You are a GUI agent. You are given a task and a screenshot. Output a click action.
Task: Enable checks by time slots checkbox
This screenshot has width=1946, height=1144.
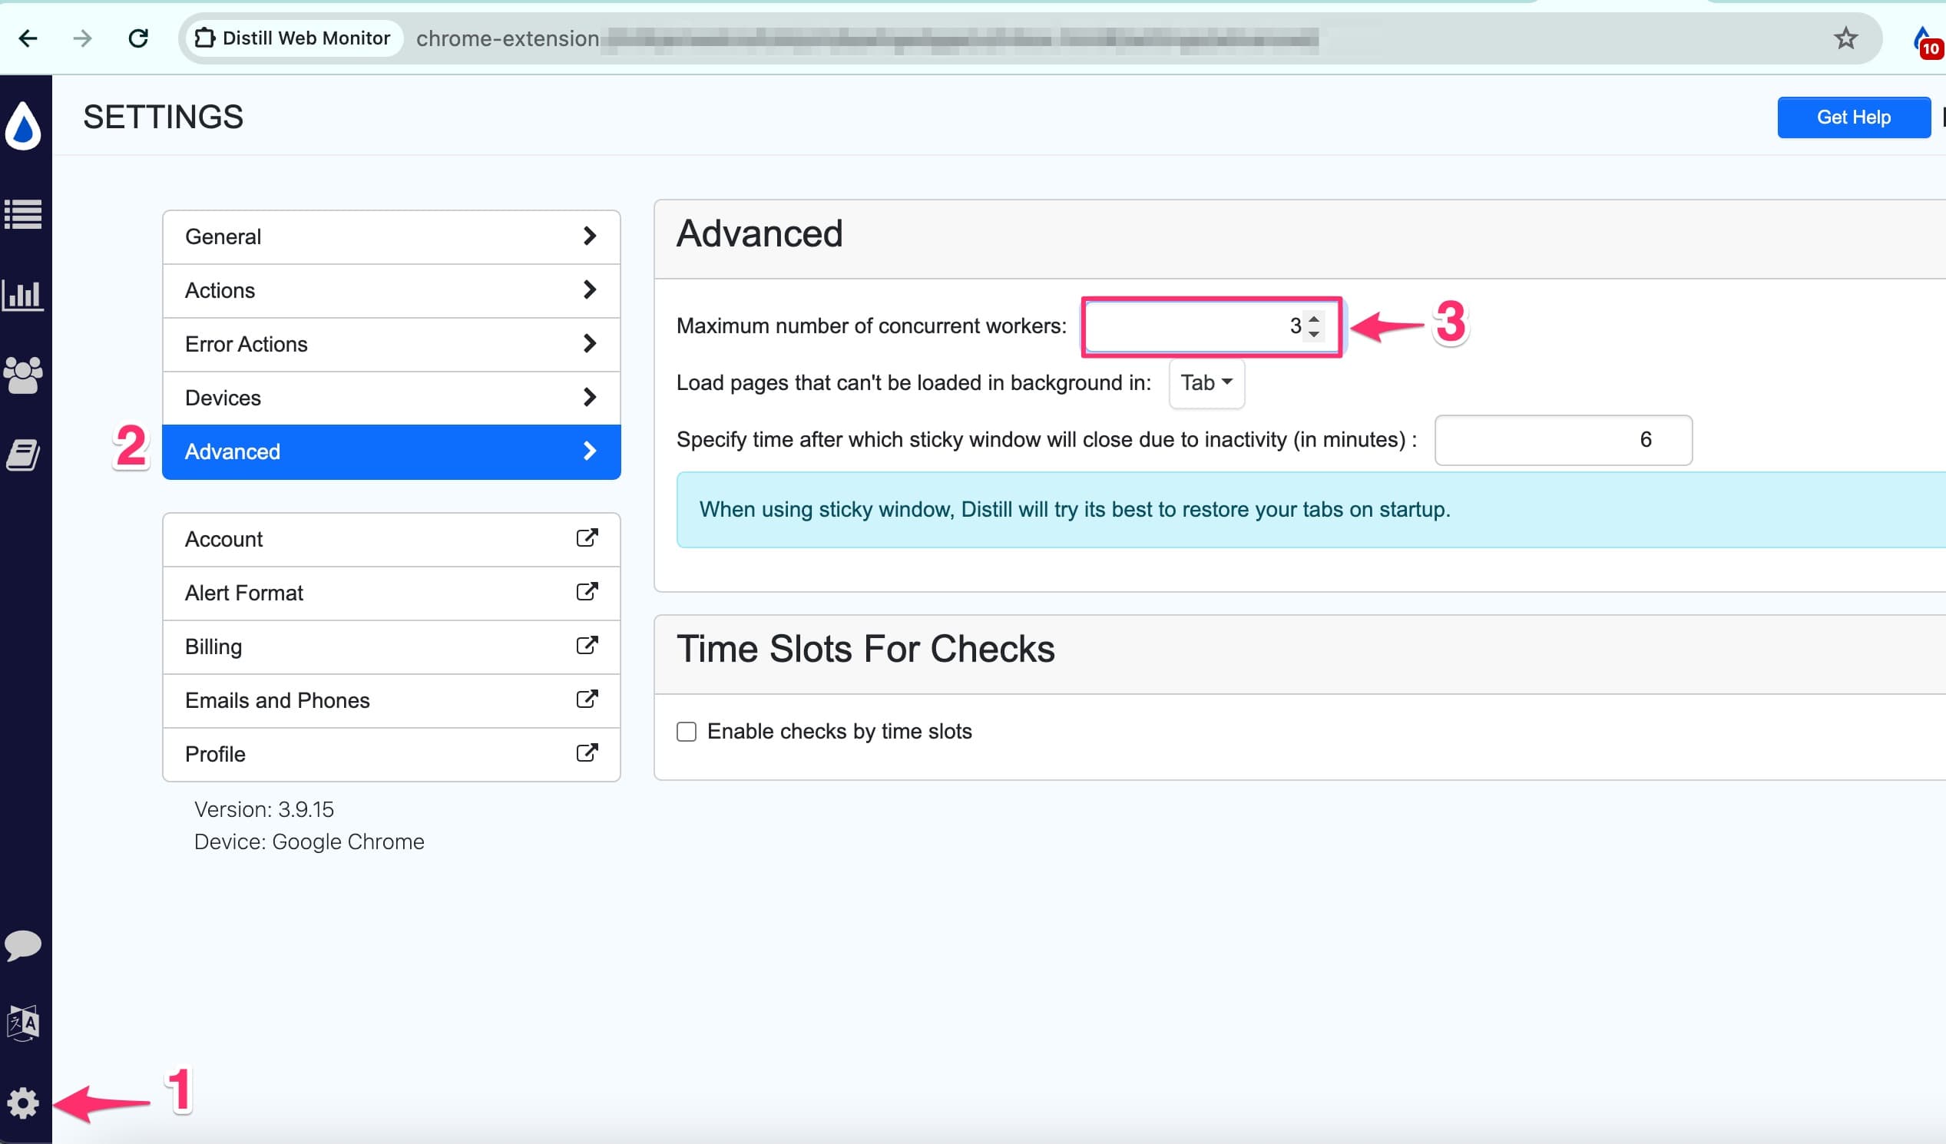pyautogui.click(x=687, y=731)
